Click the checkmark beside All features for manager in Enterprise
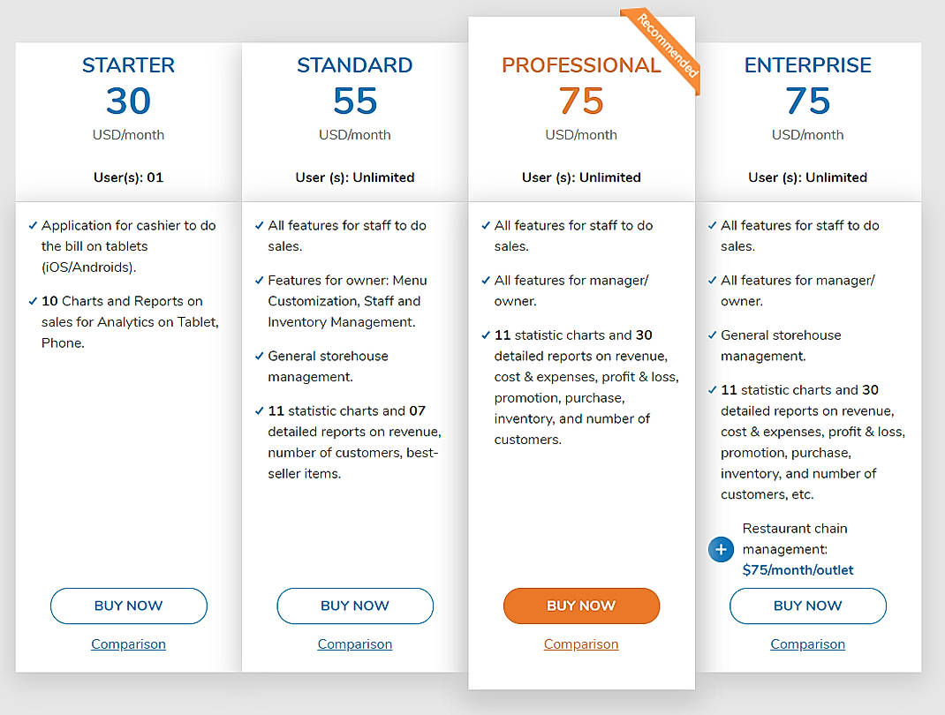 click(713, 281)
